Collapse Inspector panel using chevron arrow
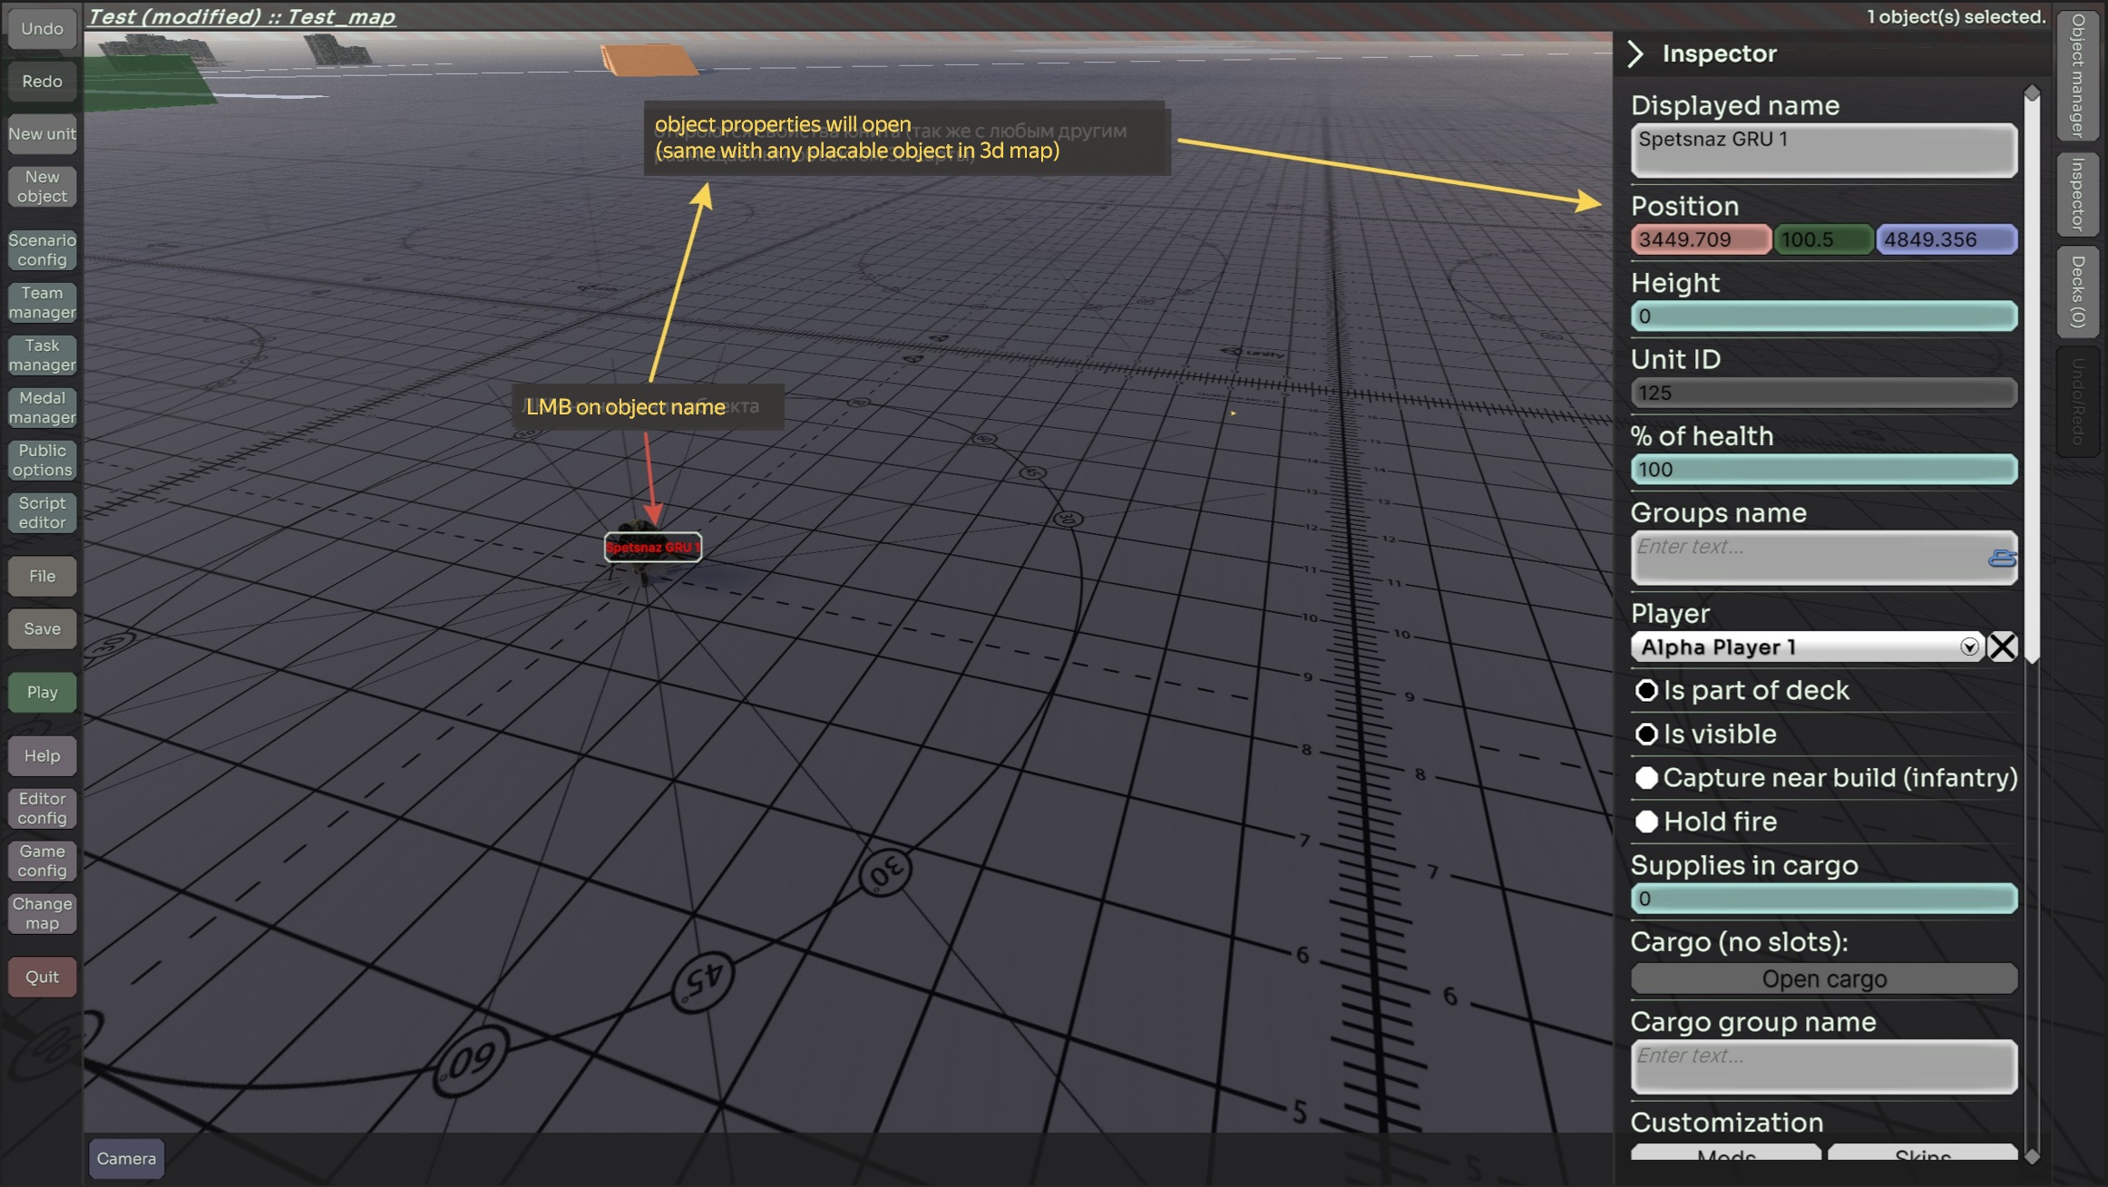 pyautogui.click(x=1636, y=54)
